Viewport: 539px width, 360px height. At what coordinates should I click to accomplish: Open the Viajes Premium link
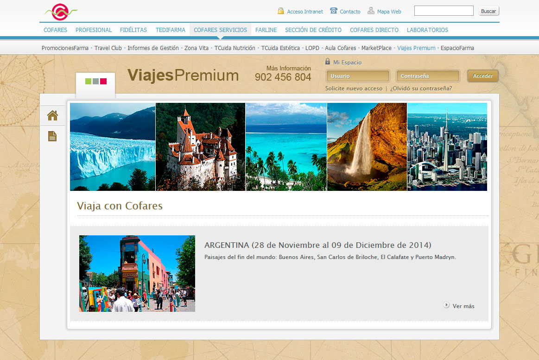[416, 48]
